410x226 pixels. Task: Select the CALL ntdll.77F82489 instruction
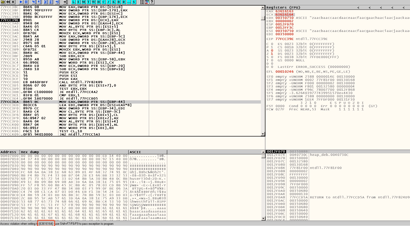click(x=81, y=82)
